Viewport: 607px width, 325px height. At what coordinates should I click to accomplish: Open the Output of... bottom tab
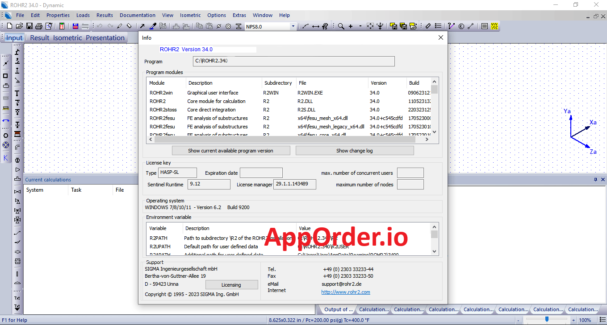pyautogui.click(x=338, y=309)
